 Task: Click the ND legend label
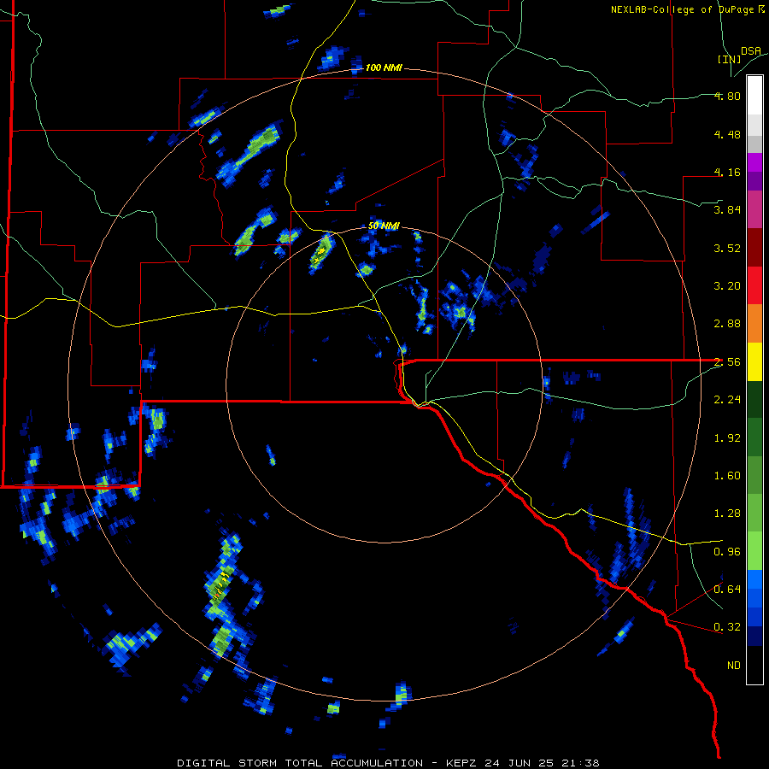point(734,666)
